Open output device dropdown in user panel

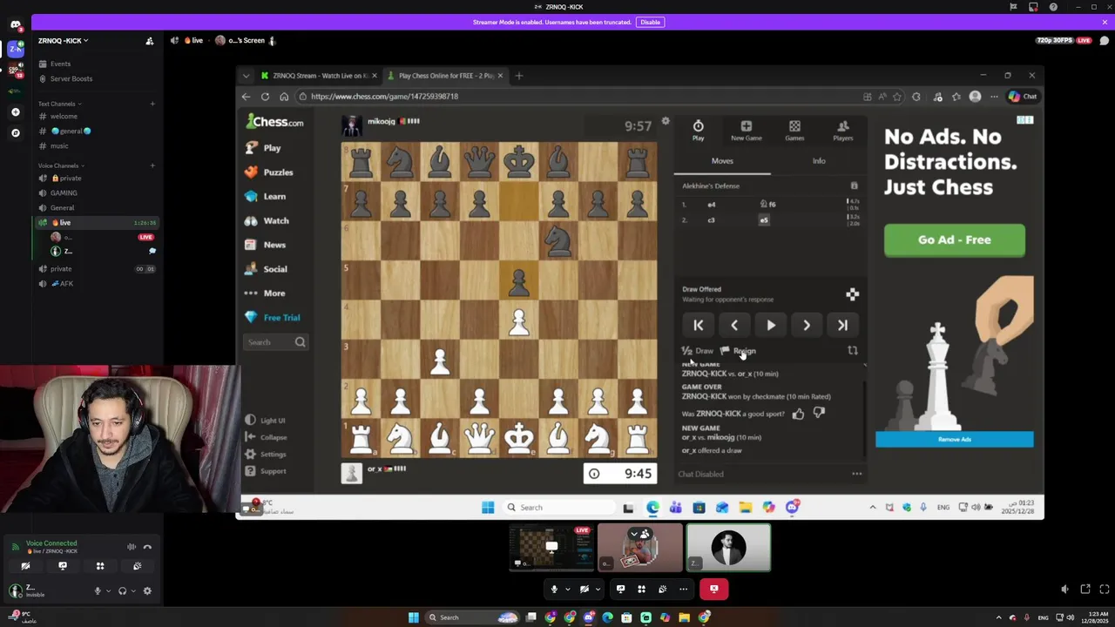(x=132, y=590)
